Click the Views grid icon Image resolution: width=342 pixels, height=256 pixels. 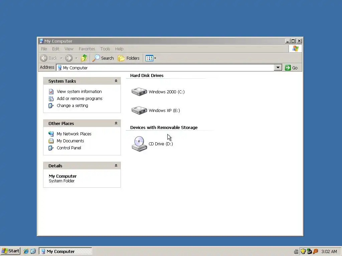[x=149, y=58]
